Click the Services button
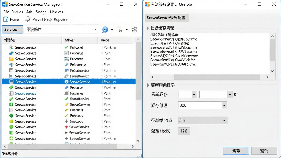The width and height of the screenshot is (281, 158). (x=13, y=29)
